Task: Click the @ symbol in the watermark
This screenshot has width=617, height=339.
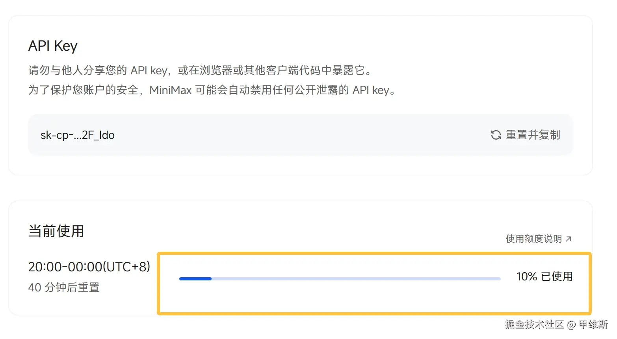Action: [x=571, y=324]
